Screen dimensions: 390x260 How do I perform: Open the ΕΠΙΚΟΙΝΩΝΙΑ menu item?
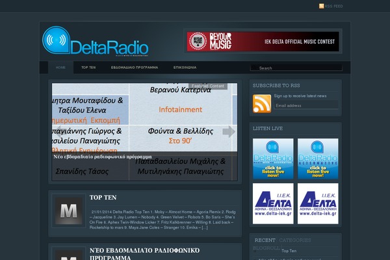[185, 68]
